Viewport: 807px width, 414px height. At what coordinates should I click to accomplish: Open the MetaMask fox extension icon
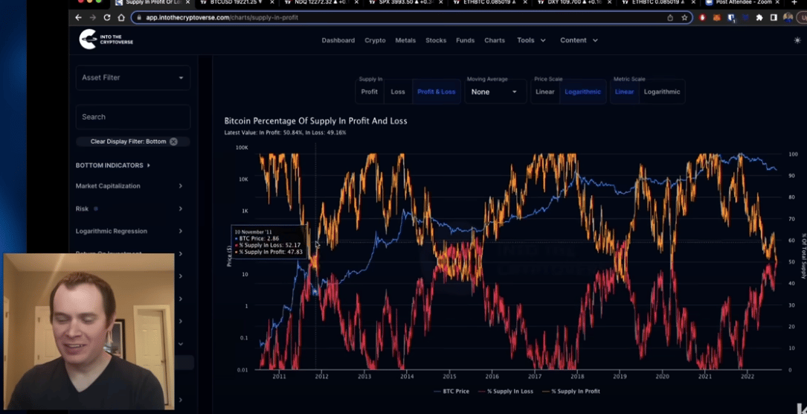tap(717, 18)
